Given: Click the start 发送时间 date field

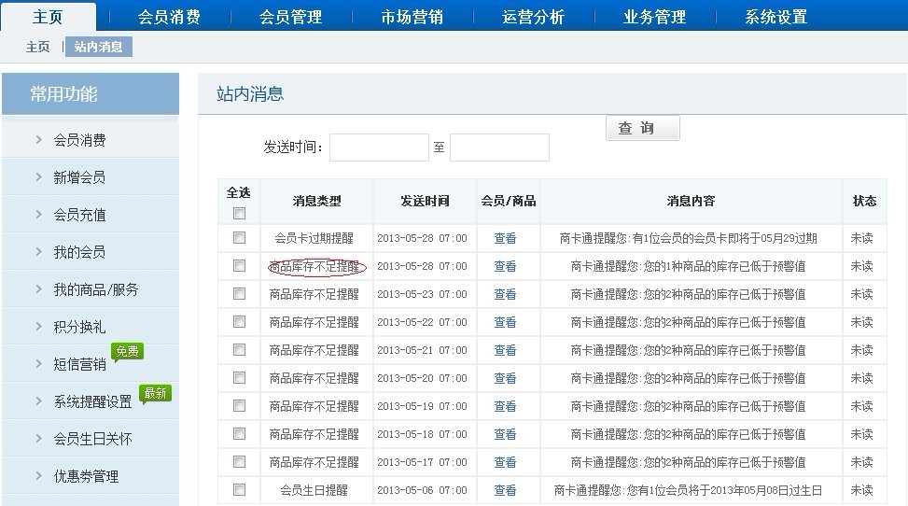Looking at the screenshot, I should [x=379, y=148].
